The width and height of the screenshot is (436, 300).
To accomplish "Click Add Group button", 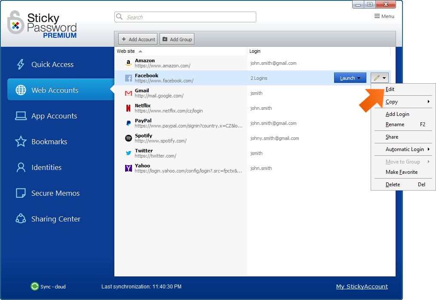I will tap(177, 39).
